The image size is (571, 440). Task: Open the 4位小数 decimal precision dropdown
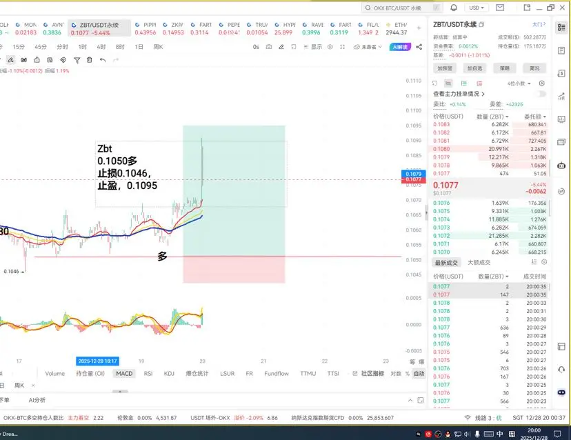(x=519, y=83)
